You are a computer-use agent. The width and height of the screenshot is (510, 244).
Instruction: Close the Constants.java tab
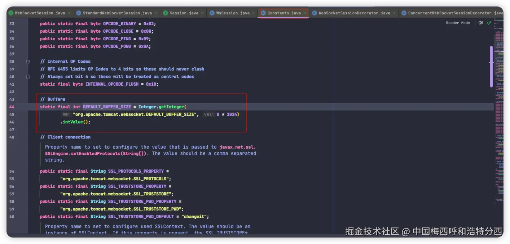[x=305, y=13]
